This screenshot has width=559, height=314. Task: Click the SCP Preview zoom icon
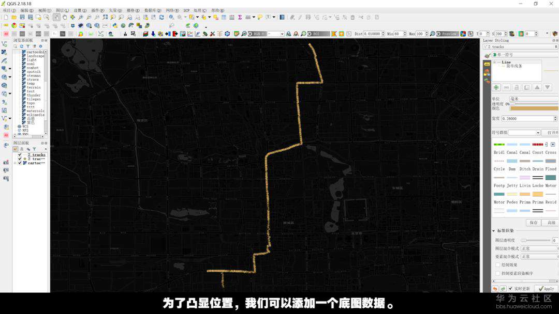pos(432,34)
